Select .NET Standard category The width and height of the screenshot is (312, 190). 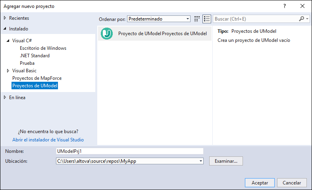pyautogui.click(x=35, y=56)
